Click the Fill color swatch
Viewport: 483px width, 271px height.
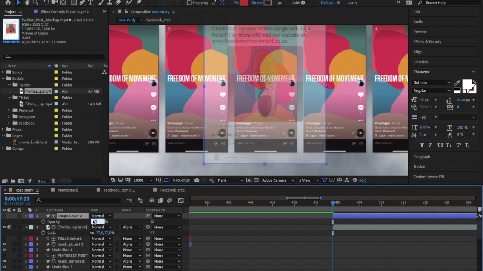coord(244,3)
